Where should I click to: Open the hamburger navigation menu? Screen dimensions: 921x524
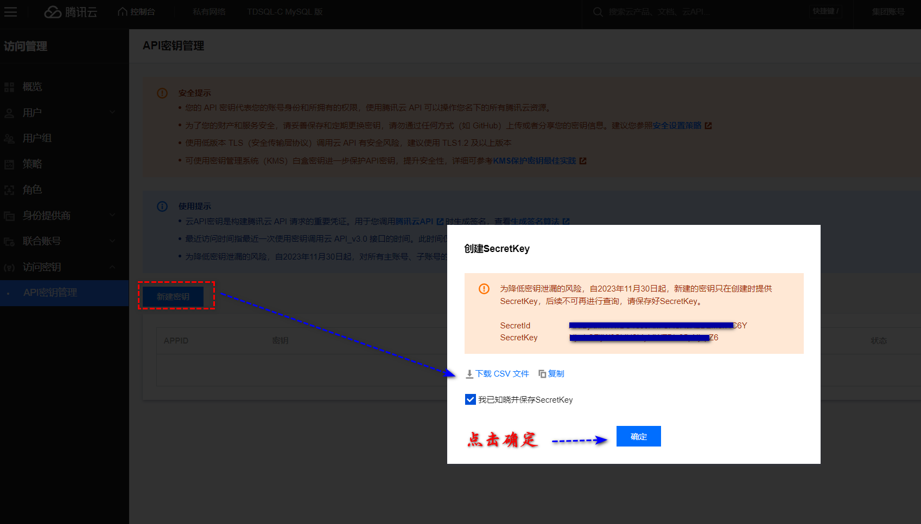pos(10,12)
